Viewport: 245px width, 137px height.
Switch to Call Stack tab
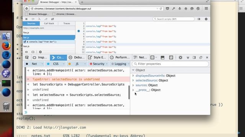[x=49, y=24]
